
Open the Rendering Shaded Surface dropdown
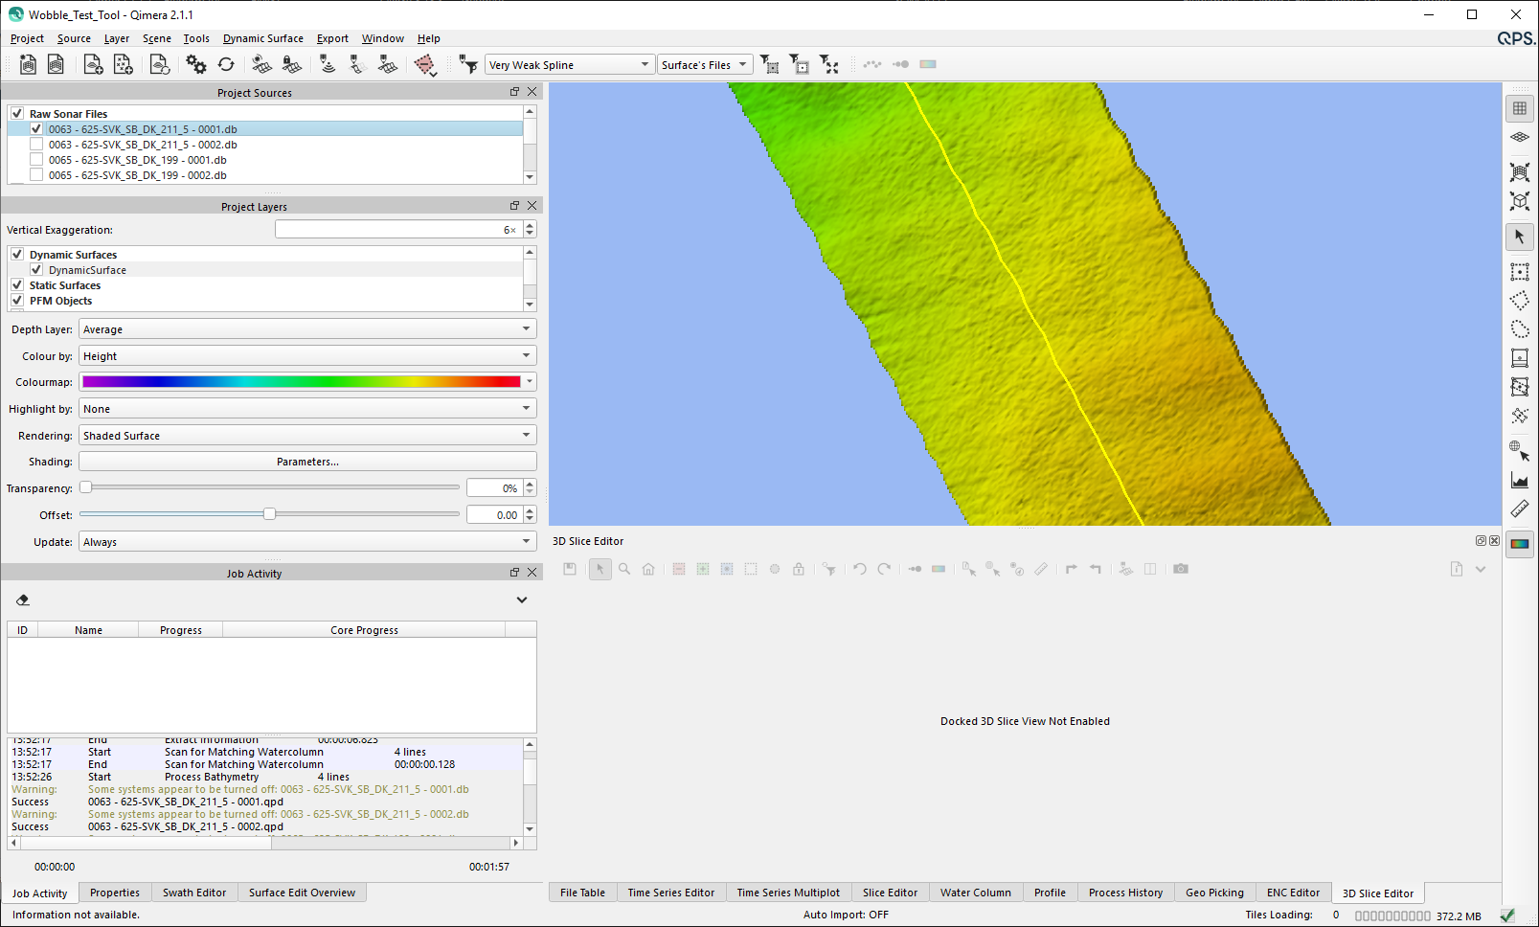point(306,436)
